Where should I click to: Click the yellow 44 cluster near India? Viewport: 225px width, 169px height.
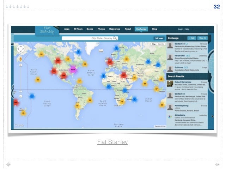(145, 84)
